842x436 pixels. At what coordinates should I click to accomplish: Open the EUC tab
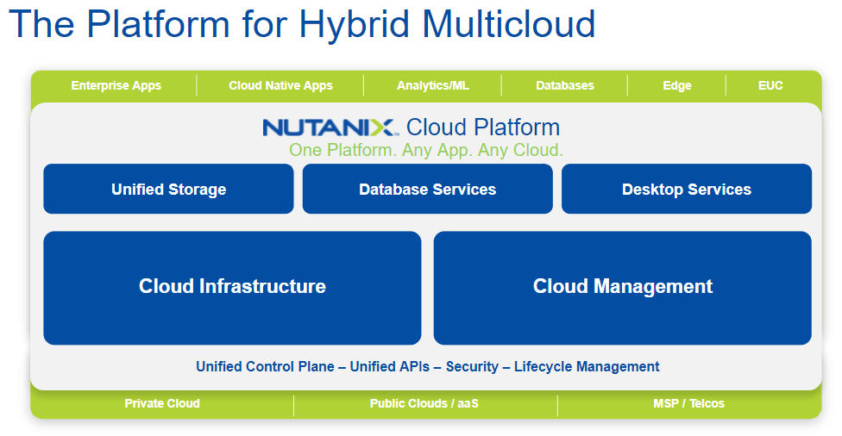point(770,85)
